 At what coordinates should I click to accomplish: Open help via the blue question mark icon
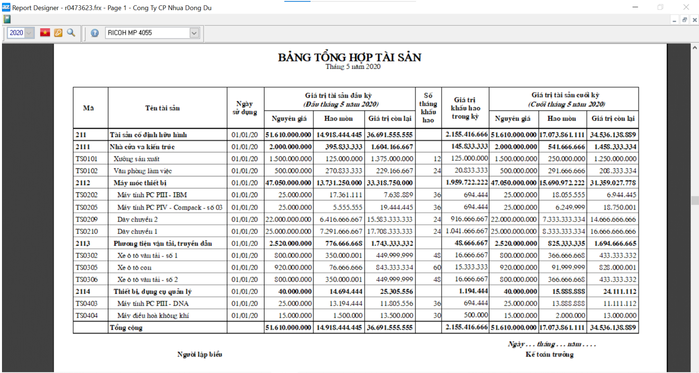click(x=94, y=33)
